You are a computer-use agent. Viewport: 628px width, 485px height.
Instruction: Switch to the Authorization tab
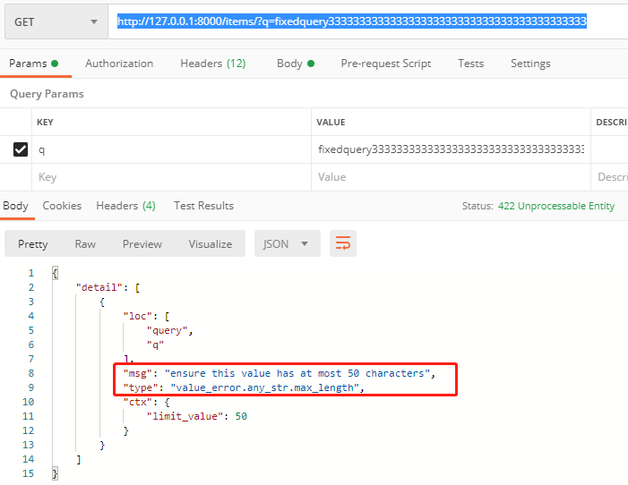(x=119, y=64)
